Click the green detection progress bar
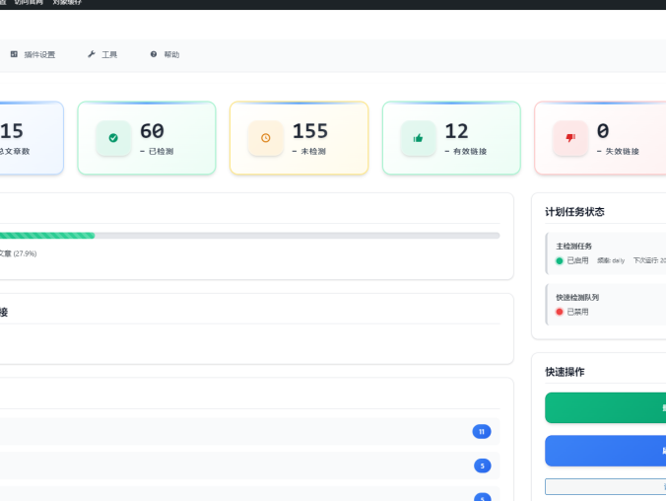666x501 pixels. (x=47, y=236)
